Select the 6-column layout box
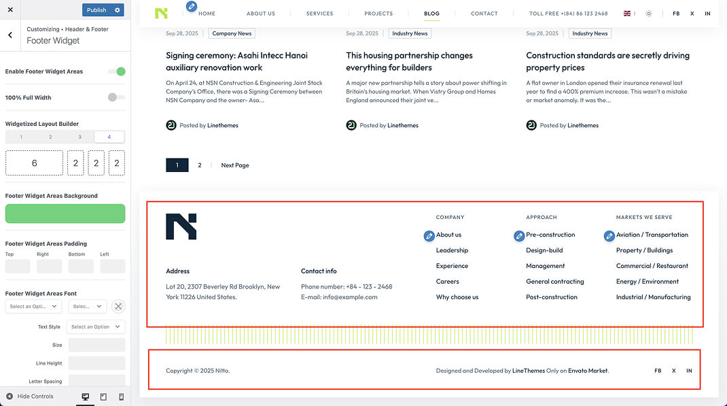 coord(34,163)
